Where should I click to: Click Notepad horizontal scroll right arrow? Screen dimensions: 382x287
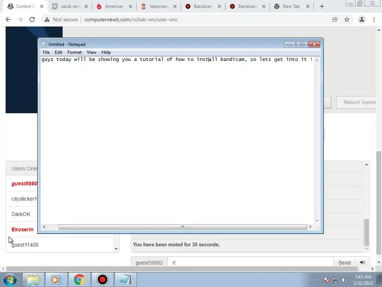tap(310, 227)
